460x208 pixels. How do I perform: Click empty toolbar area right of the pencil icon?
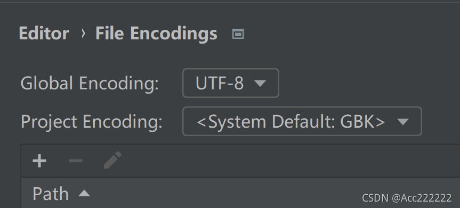point(290,161)
